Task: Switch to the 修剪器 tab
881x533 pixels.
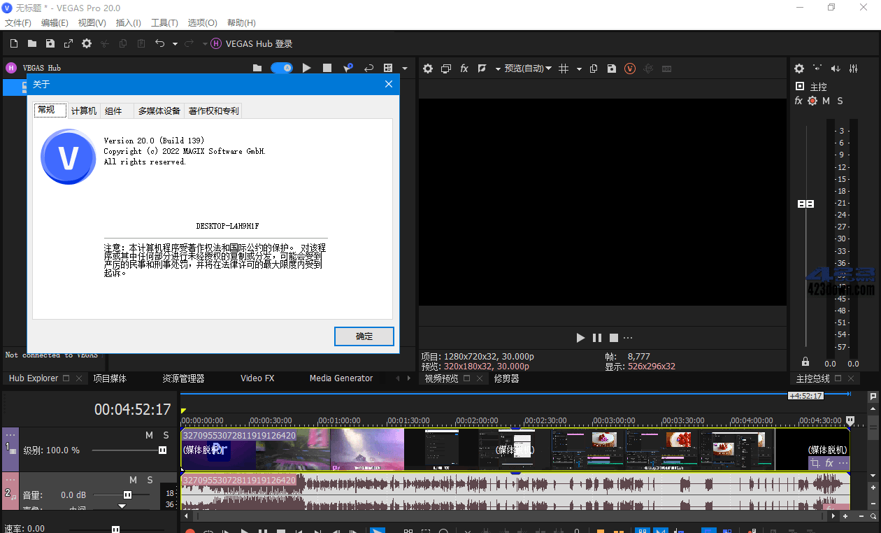Action: coord(506,378)
